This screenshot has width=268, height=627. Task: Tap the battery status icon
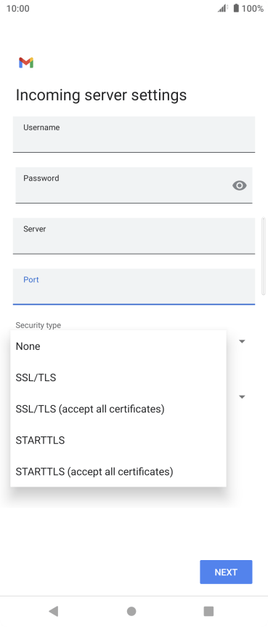pos(236,8)
